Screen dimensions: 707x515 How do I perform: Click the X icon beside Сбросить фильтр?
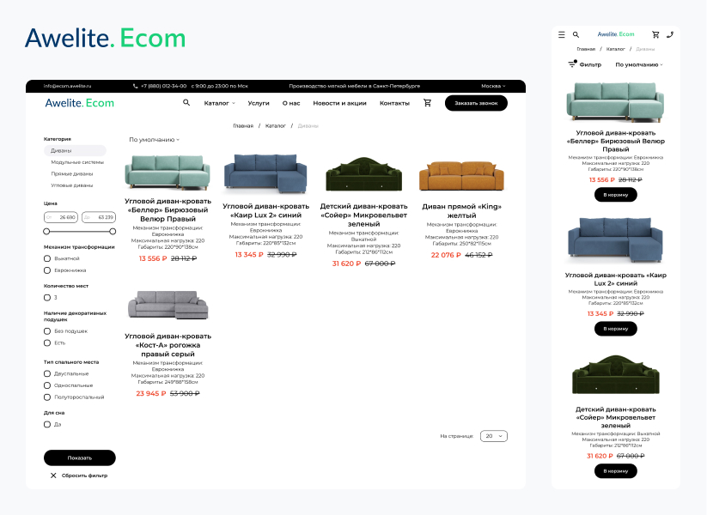(x=53, y=476)
